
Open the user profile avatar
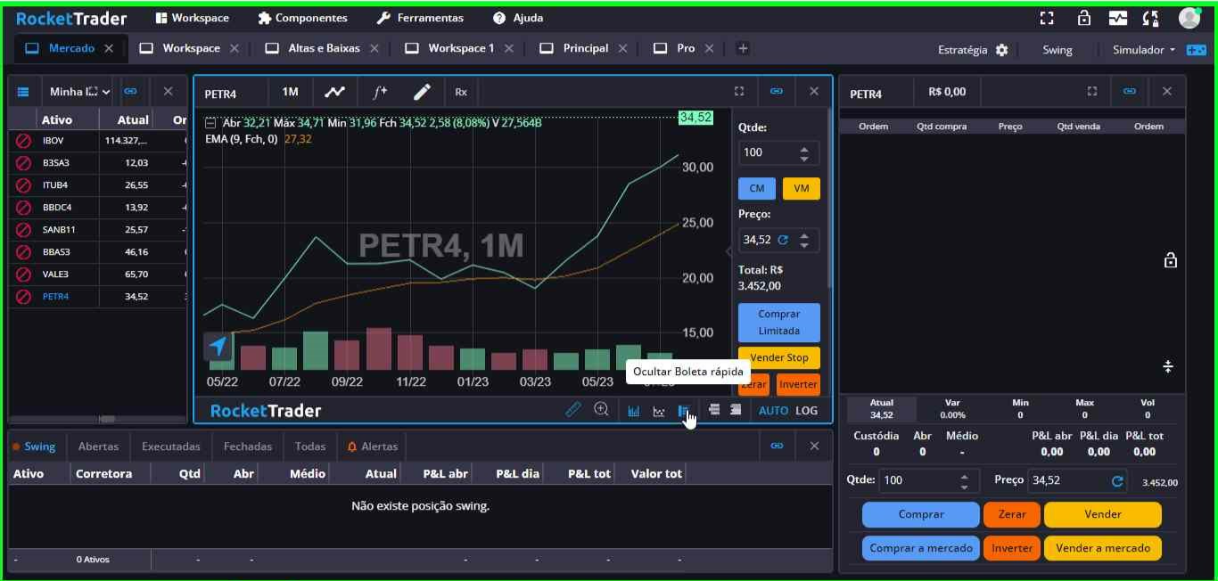click(1189, 18)
